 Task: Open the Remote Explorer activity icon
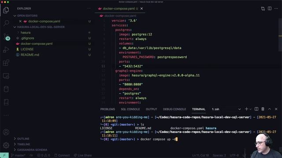coord(6,76)
